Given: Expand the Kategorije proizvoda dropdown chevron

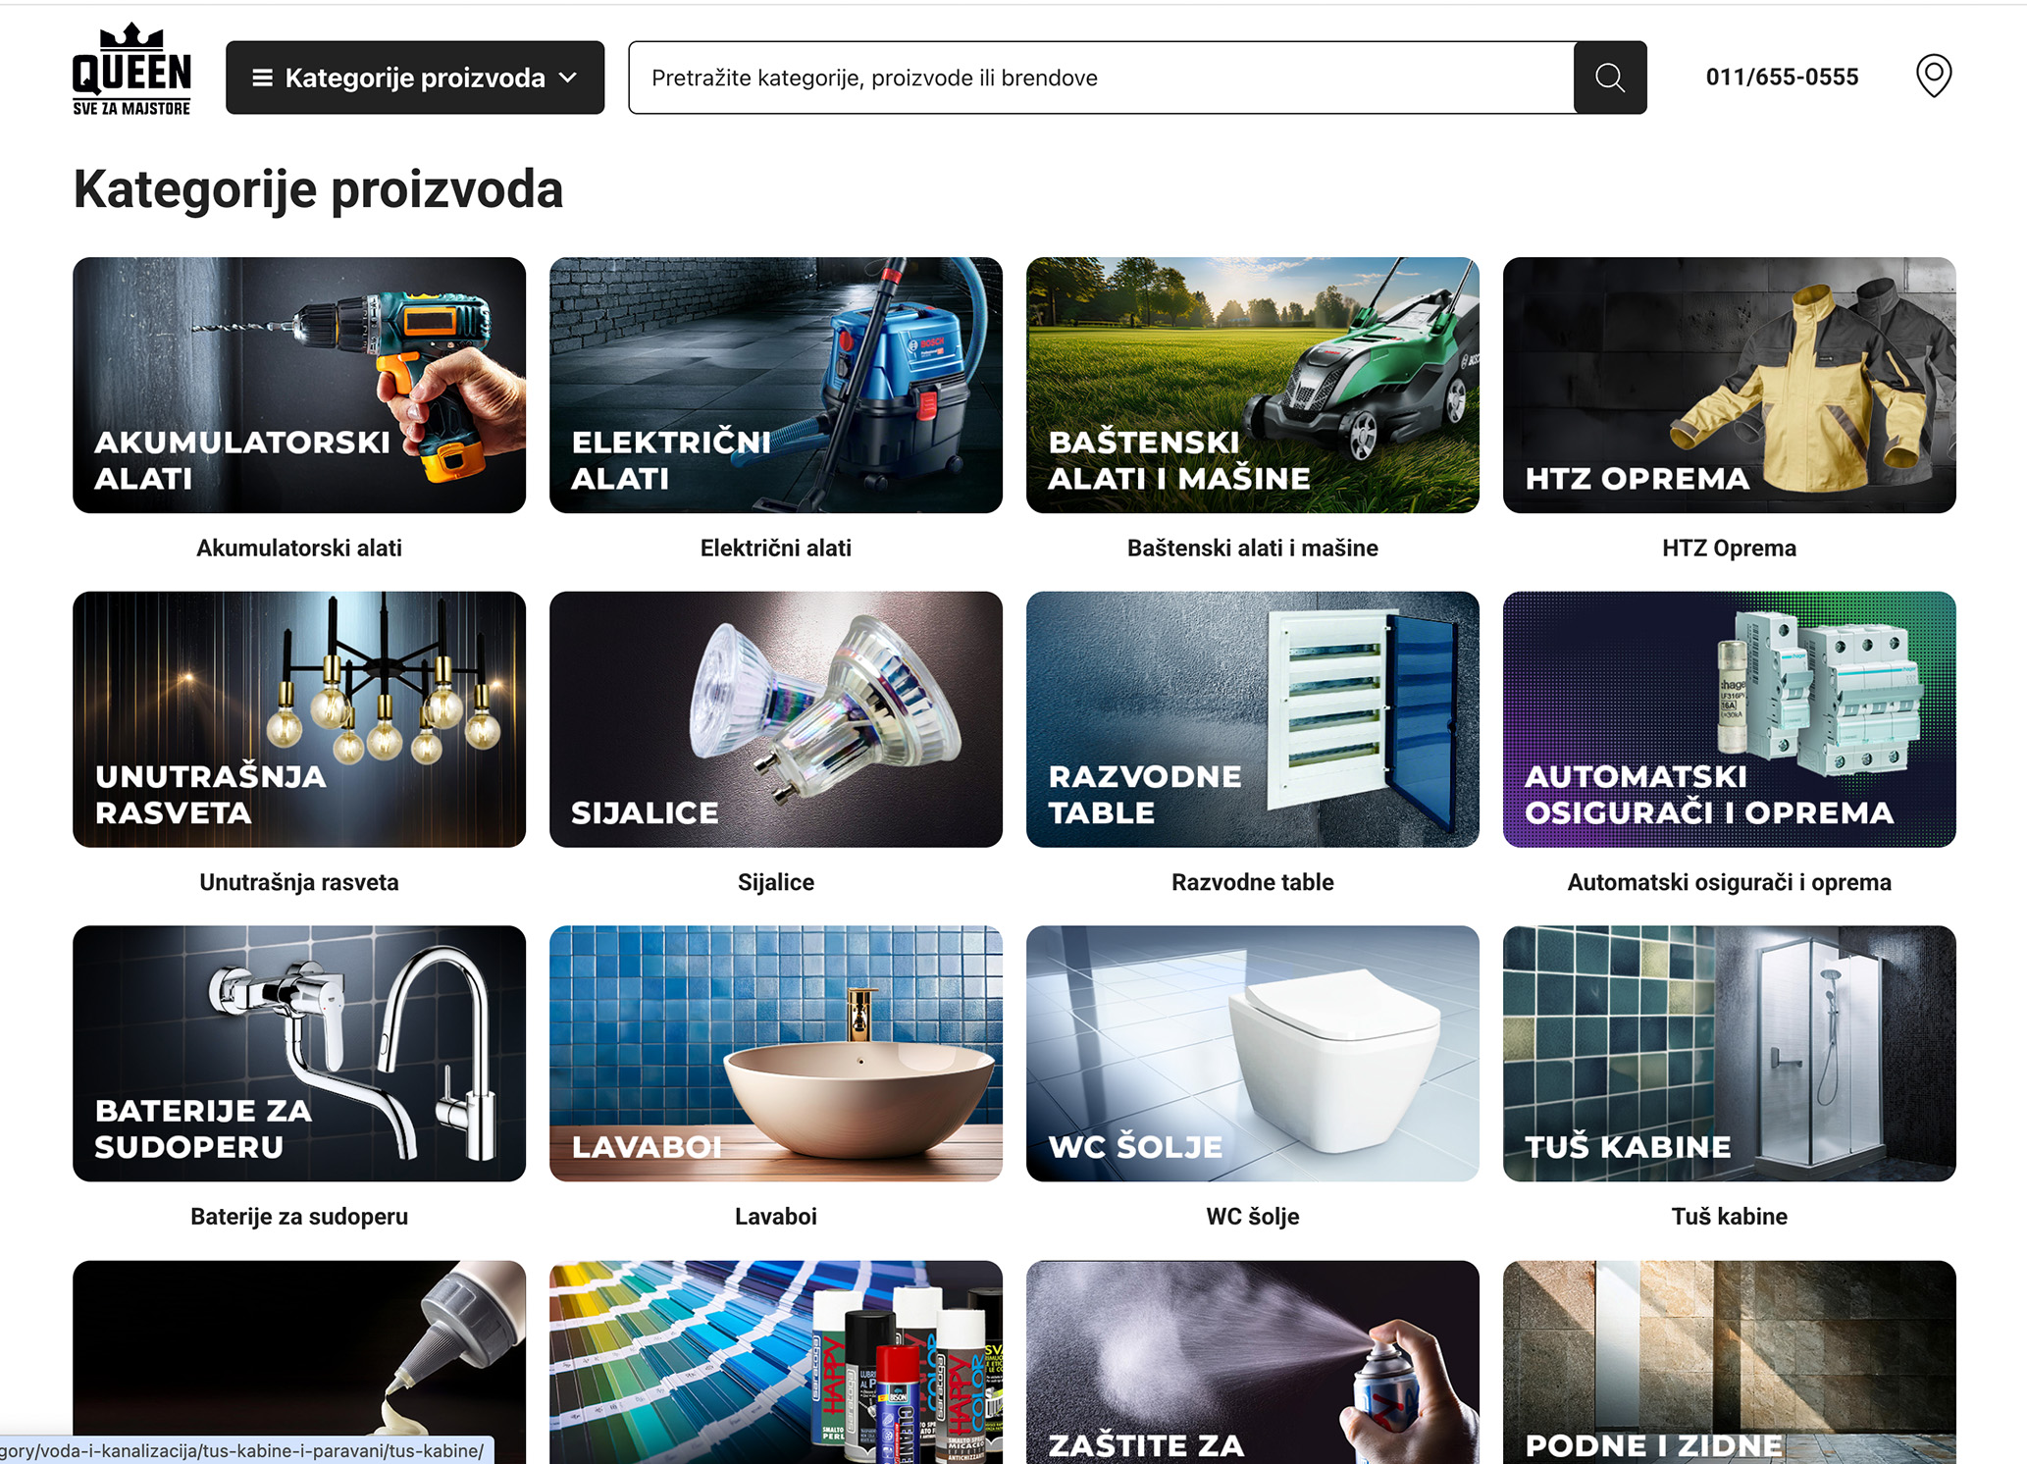Looking at the screenshot, I should [568, 78].
